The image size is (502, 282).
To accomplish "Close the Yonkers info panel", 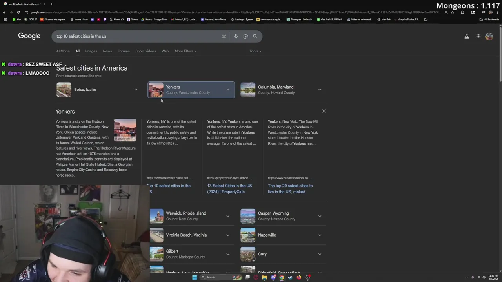I will pos(324,111).
